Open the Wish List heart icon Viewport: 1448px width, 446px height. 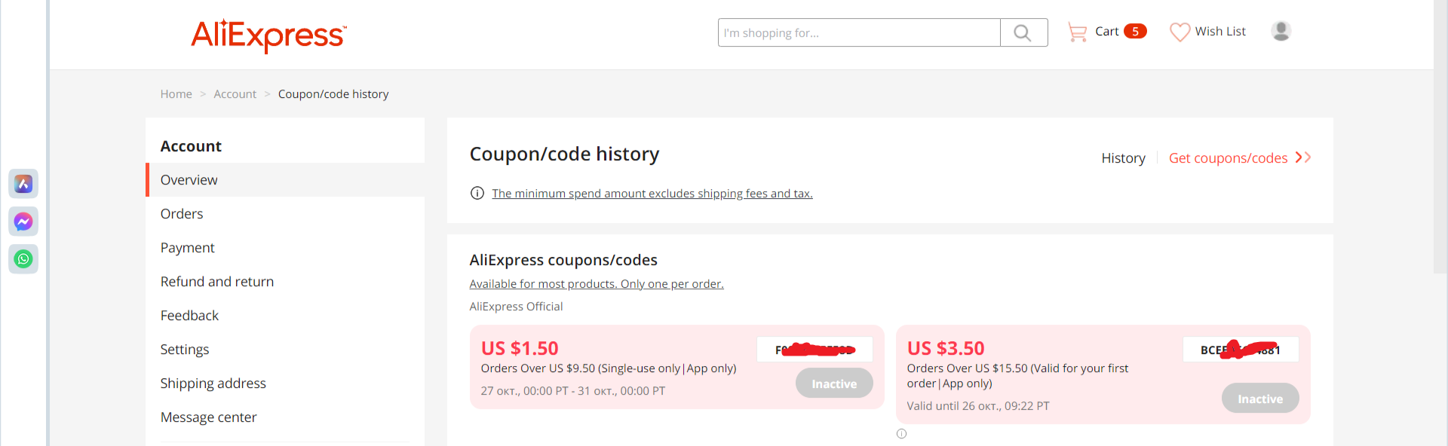pyautogui.click(x=1180, y=32)
